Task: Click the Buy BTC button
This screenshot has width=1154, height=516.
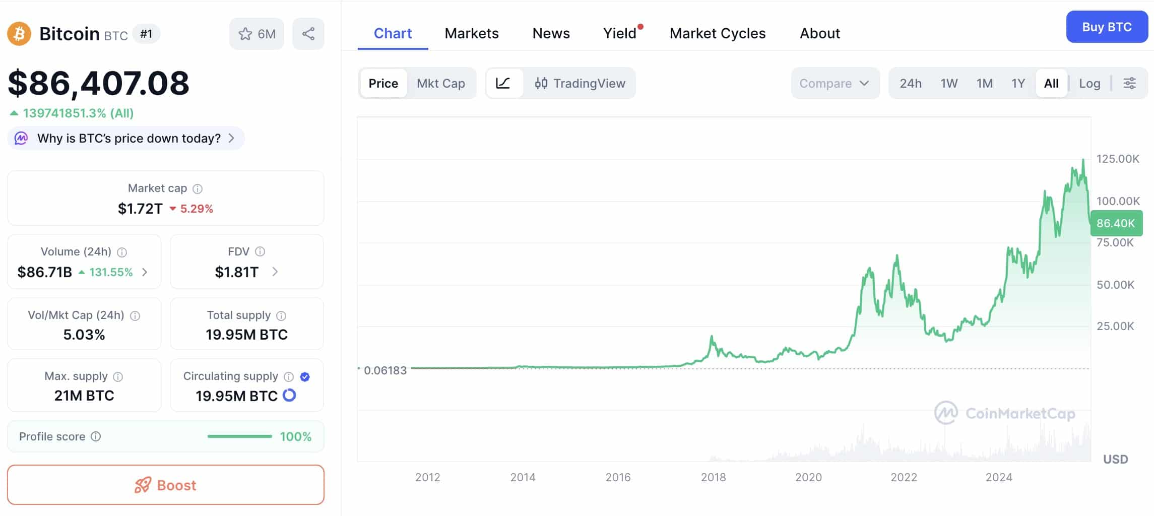Action: [x=1107, y=27]
